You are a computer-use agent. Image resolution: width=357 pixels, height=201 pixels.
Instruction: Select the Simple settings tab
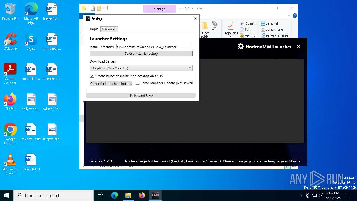tap(93, 29)
